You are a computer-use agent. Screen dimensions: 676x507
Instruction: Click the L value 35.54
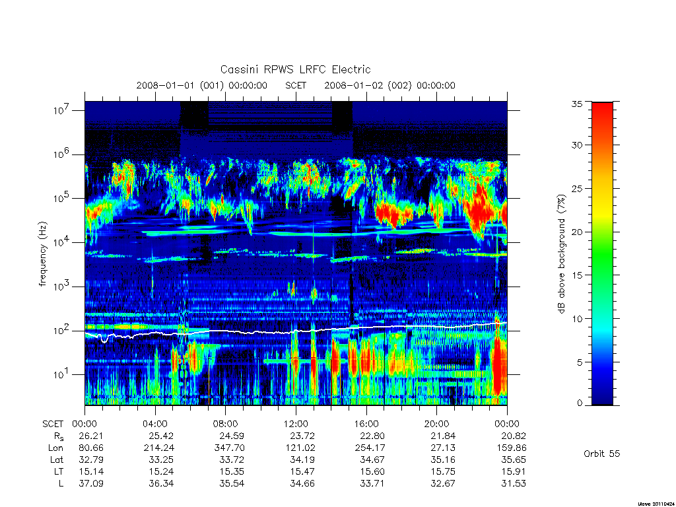click(x=232, y=483)
